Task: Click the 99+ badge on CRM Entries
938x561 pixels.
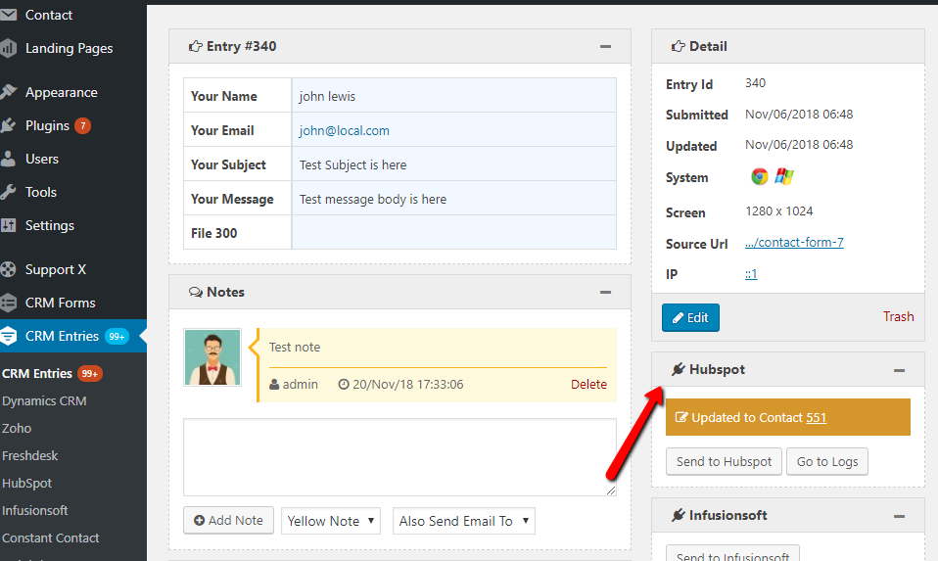Action: point(117,336)
